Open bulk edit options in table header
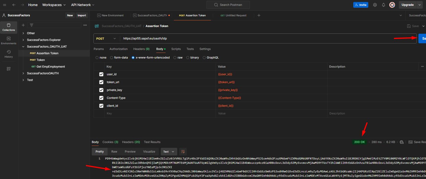The height and width of the screenshot is (179, 426). click(x=422, y=66)
